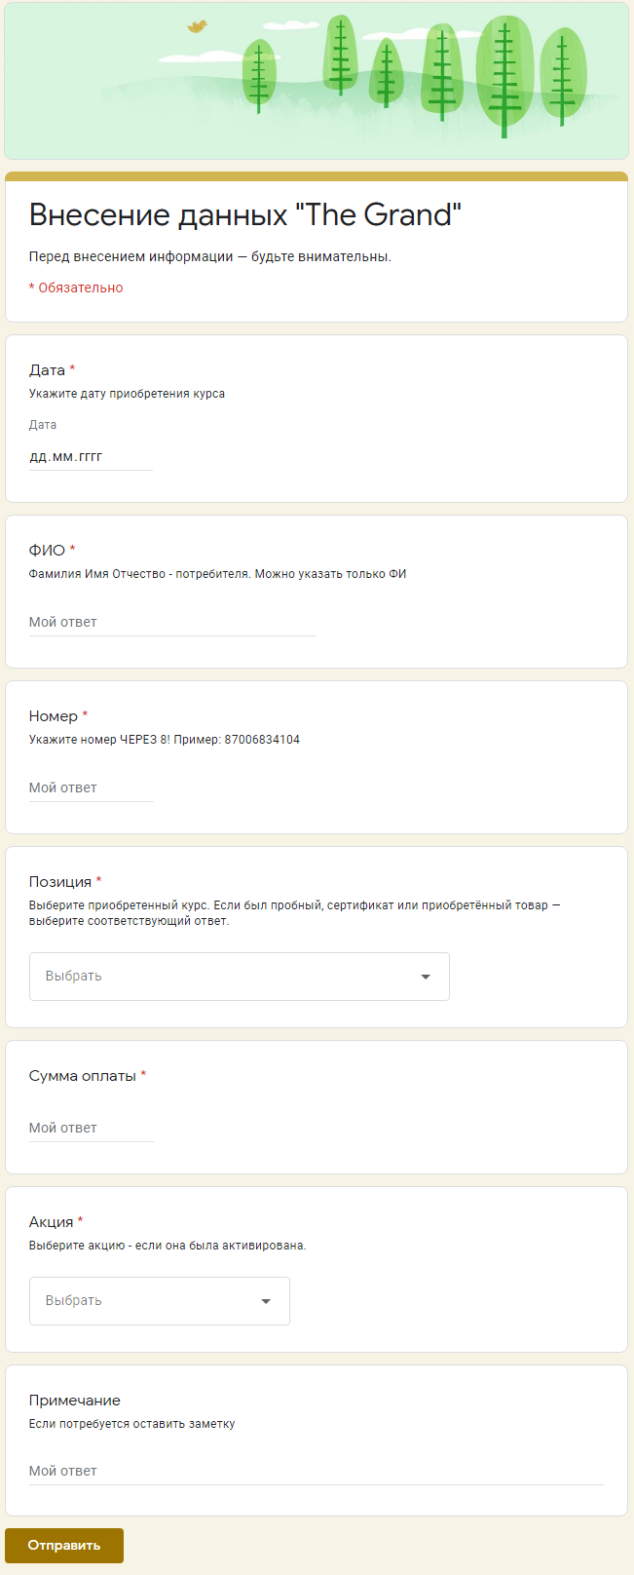Click the Акция question label

(x=51, y=1222)
